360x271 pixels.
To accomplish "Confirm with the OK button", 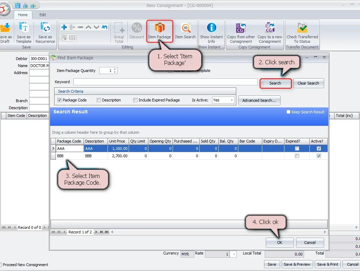I will (x=279, y=243).
